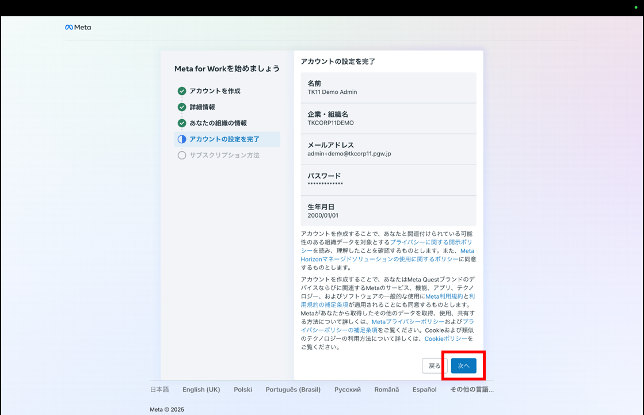644x415 pixels.
Task: Click the email admin+demo@tkcorp11.pgw.jp
Action: 349,154
